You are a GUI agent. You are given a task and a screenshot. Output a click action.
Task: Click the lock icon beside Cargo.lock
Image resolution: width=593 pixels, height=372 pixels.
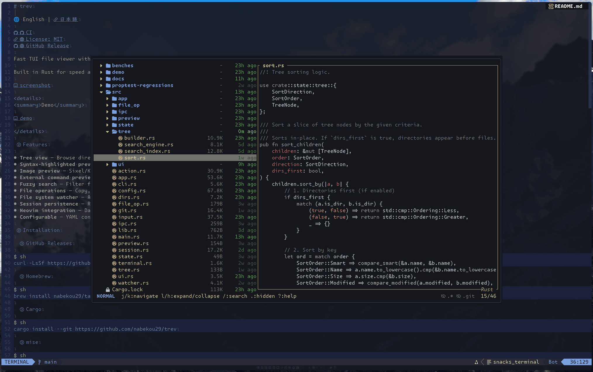click(x=108, y=290)
